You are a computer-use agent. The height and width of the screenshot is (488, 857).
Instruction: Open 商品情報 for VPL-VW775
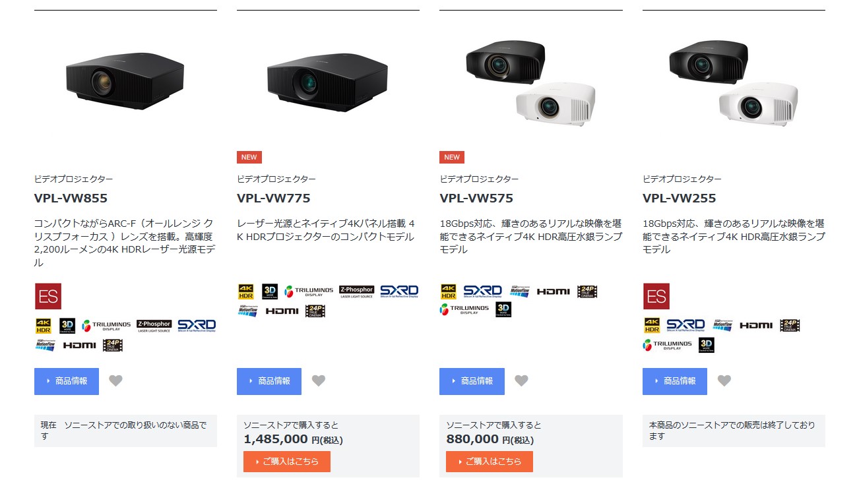pos(269,381)
